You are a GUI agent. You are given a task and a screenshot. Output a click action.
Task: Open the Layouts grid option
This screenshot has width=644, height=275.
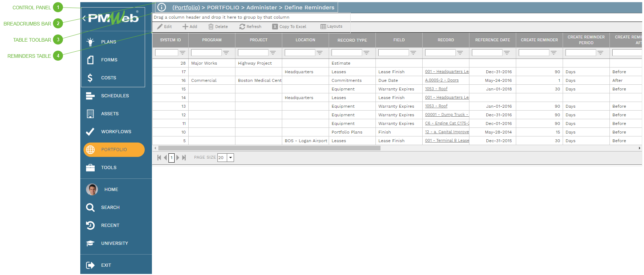[x=331, y=27]
